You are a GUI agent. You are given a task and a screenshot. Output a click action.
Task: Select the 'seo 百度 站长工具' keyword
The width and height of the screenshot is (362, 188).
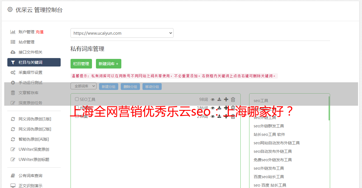point(270,185)
